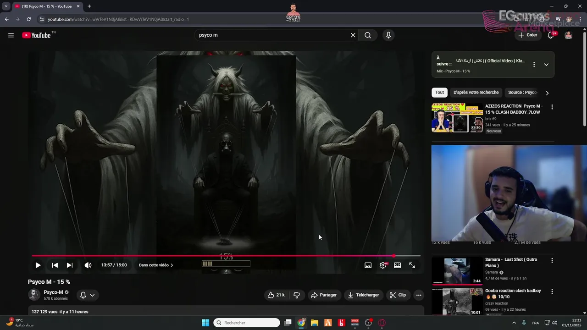Click the Partager button
This screenshot has height=330, width=587.
(x=324, y=295)
